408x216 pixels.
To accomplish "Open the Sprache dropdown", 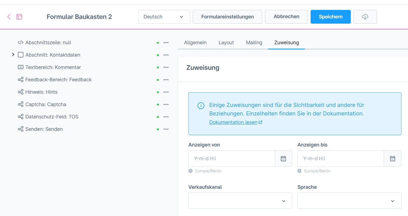I will click(x=349, y=201).
